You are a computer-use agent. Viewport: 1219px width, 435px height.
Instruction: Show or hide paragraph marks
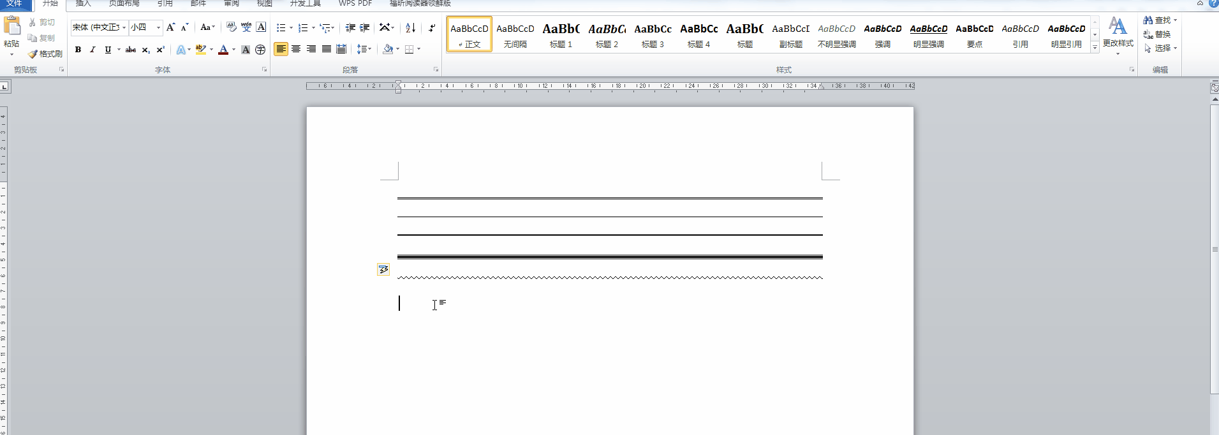point(432,27)
